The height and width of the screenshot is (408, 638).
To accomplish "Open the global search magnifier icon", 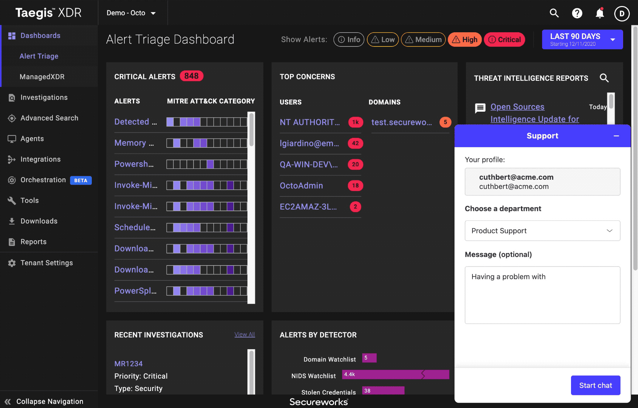I will pos(554,13).
